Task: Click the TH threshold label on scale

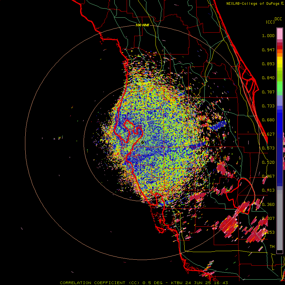Action: (x=272, y=247)
